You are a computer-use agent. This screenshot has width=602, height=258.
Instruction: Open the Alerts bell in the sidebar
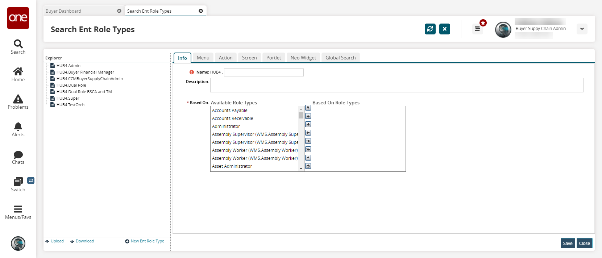18,129
